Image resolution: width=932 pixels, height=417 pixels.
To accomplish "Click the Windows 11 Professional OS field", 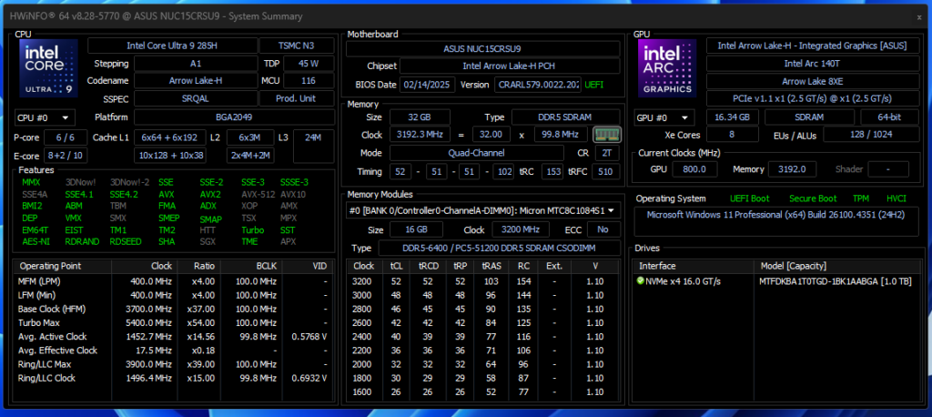I will pos(776,221).
